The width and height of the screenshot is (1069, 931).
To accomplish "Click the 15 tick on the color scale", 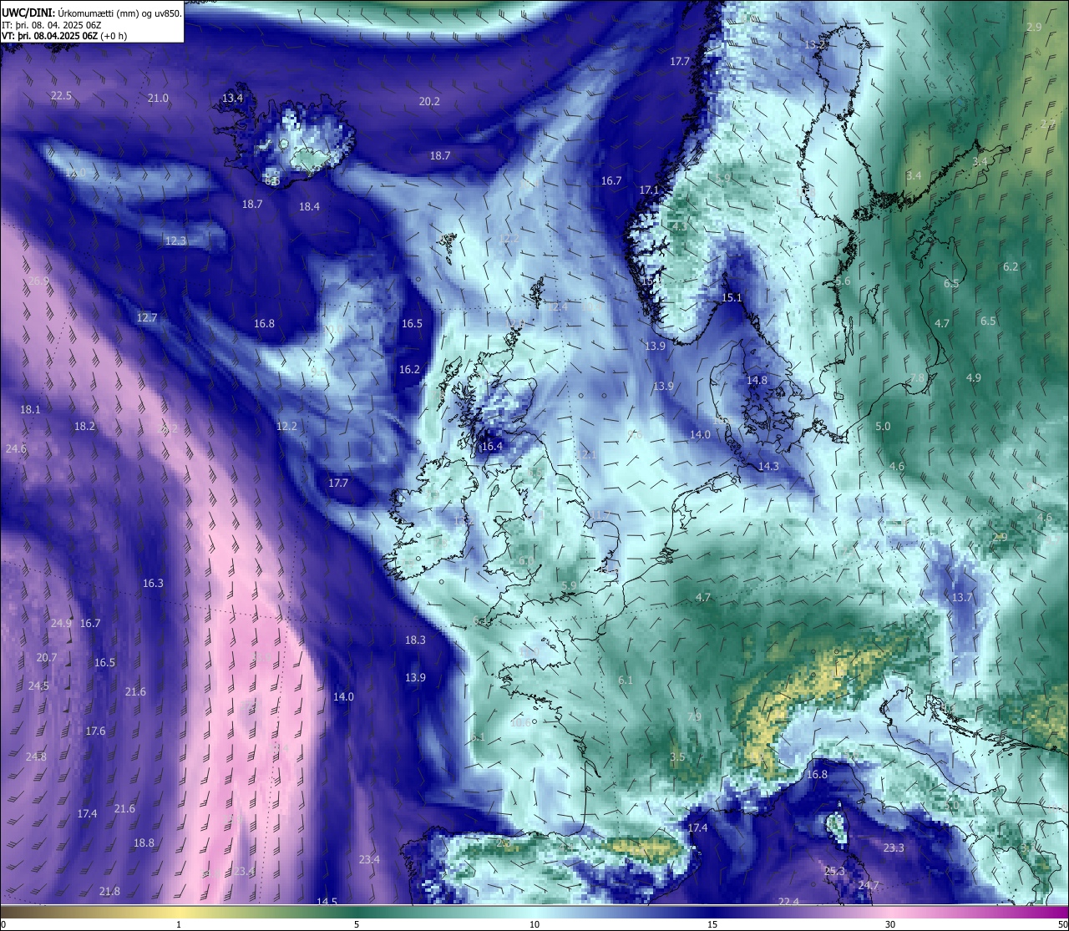I will [x=712, y=924].
